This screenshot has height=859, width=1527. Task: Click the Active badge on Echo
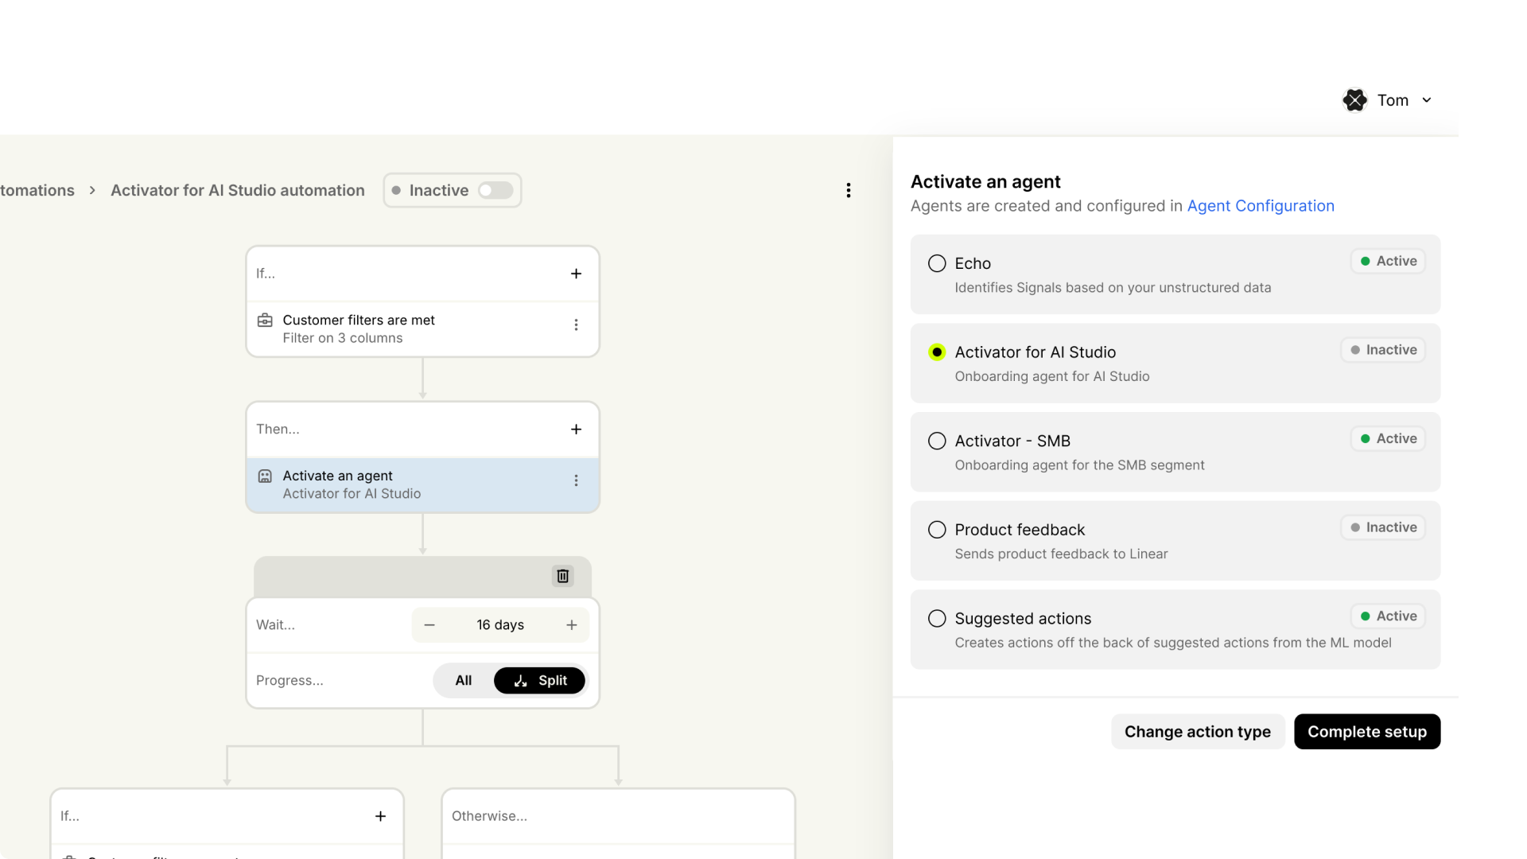1388,261
